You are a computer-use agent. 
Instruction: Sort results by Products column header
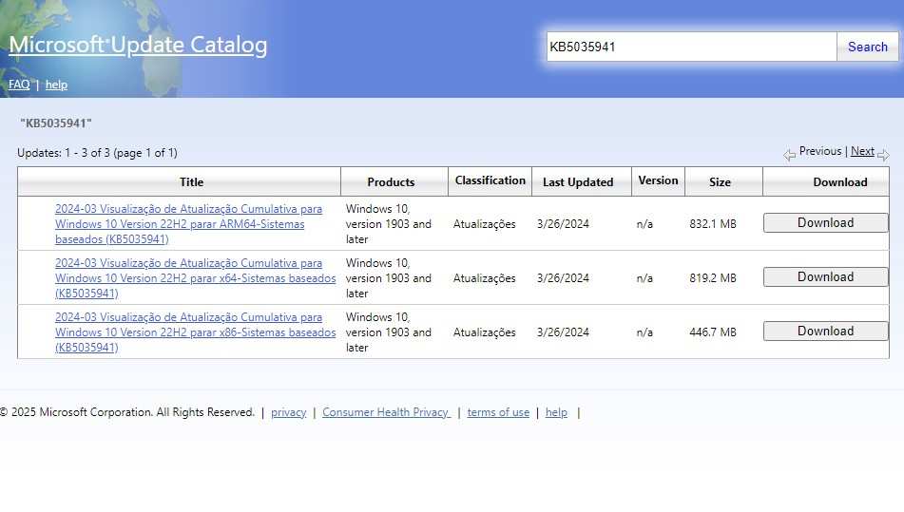(391, 181)
